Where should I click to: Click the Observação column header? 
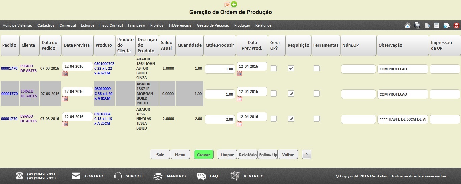(403, 45)
